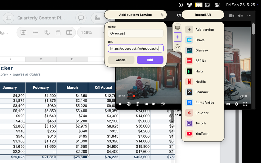
Task: Click the delete/trash toolbar icon
Action: (x=58, y=33)
